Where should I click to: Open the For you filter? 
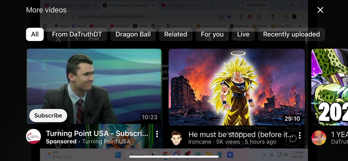pyautogui.click(x=212, y=34)
